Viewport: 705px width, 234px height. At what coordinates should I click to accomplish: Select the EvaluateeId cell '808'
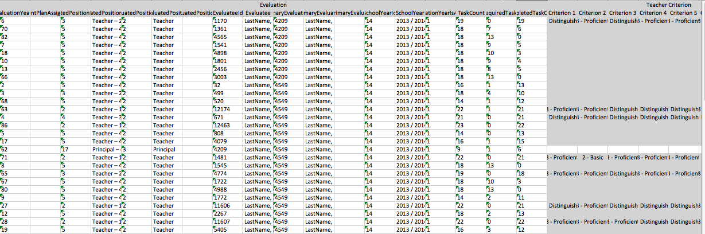pyautogui.click(x=228, y=133)
